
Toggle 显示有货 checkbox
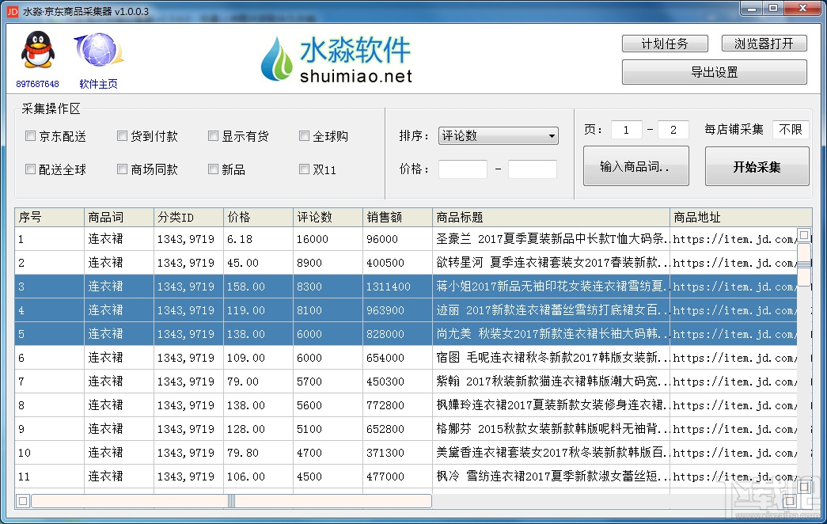[213, 136]
